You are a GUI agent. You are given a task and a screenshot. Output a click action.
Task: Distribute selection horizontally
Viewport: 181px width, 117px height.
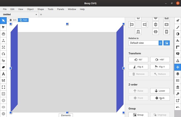pos(167,24)
